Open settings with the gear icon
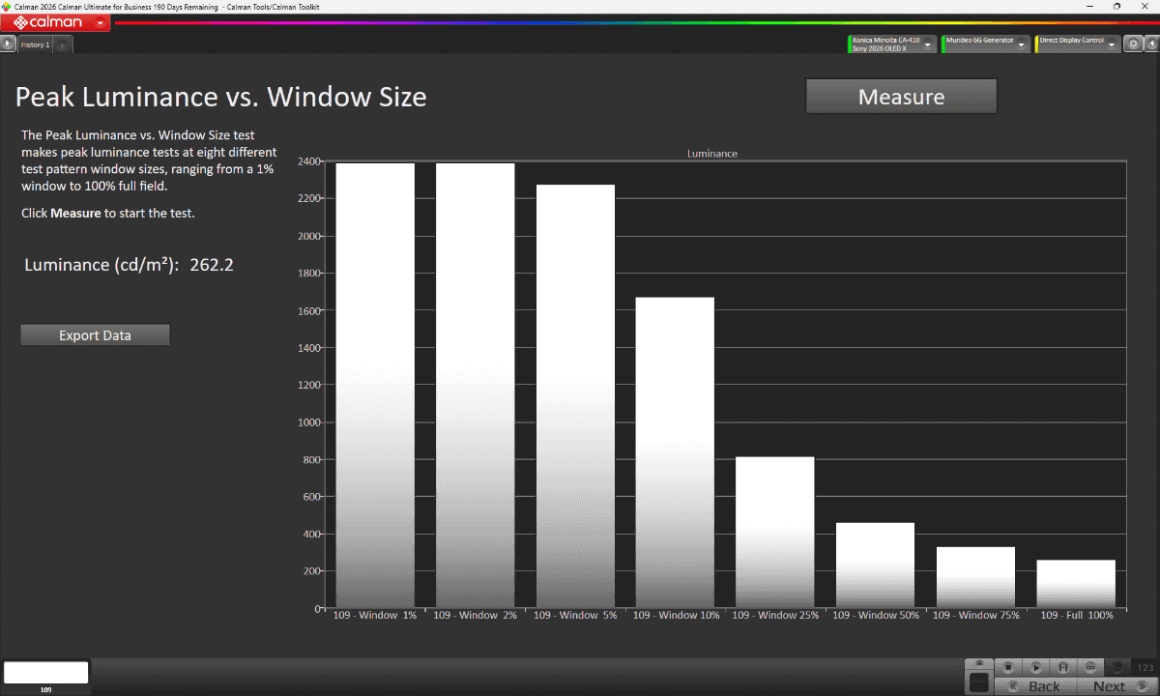Viewport: 1160px width, 696px height. pos(1133,44)
